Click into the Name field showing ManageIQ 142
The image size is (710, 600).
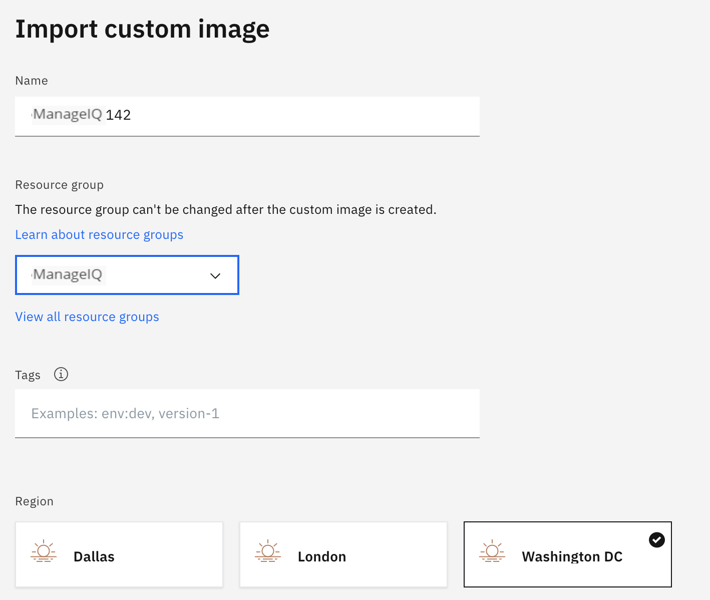[247, 115]
